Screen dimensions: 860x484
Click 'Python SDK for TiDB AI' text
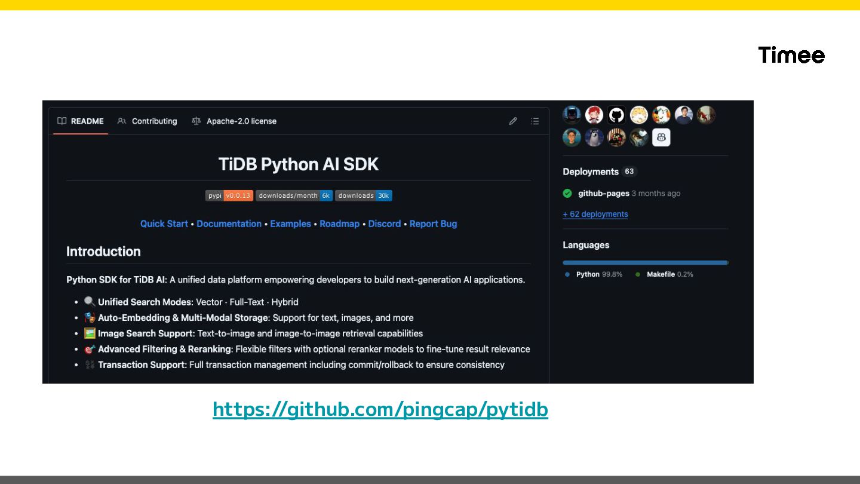pos(116,280)
